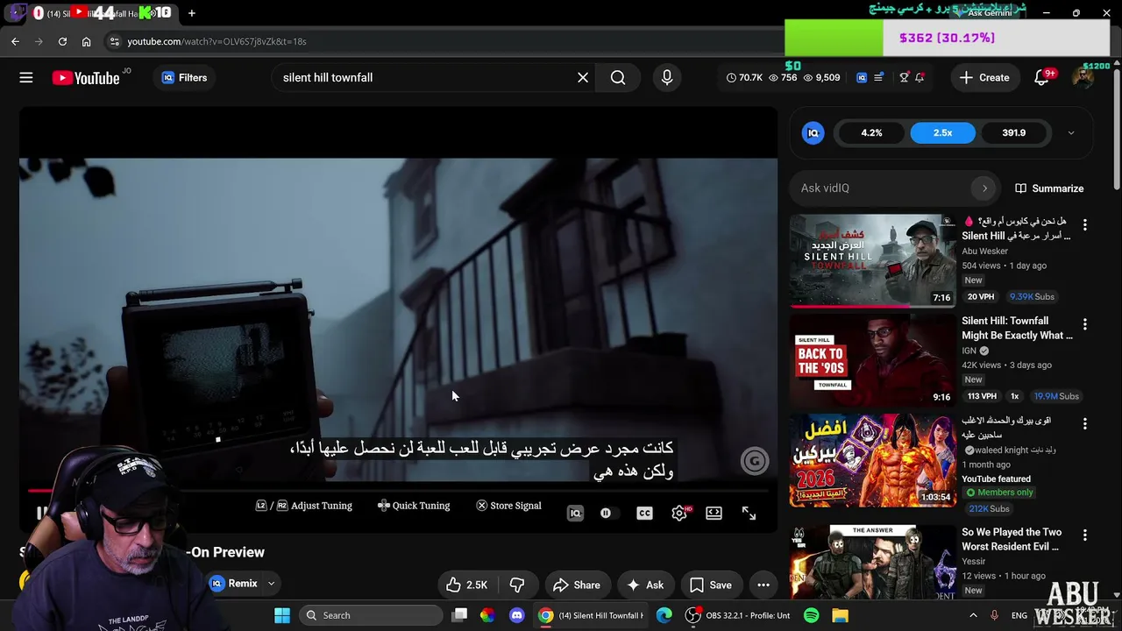
Task: Expand the vidIQ stats panel chevron
Action: tap(1070, 133)
